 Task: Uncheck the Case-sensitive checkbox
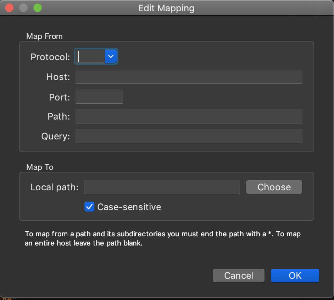click(89, 207)
